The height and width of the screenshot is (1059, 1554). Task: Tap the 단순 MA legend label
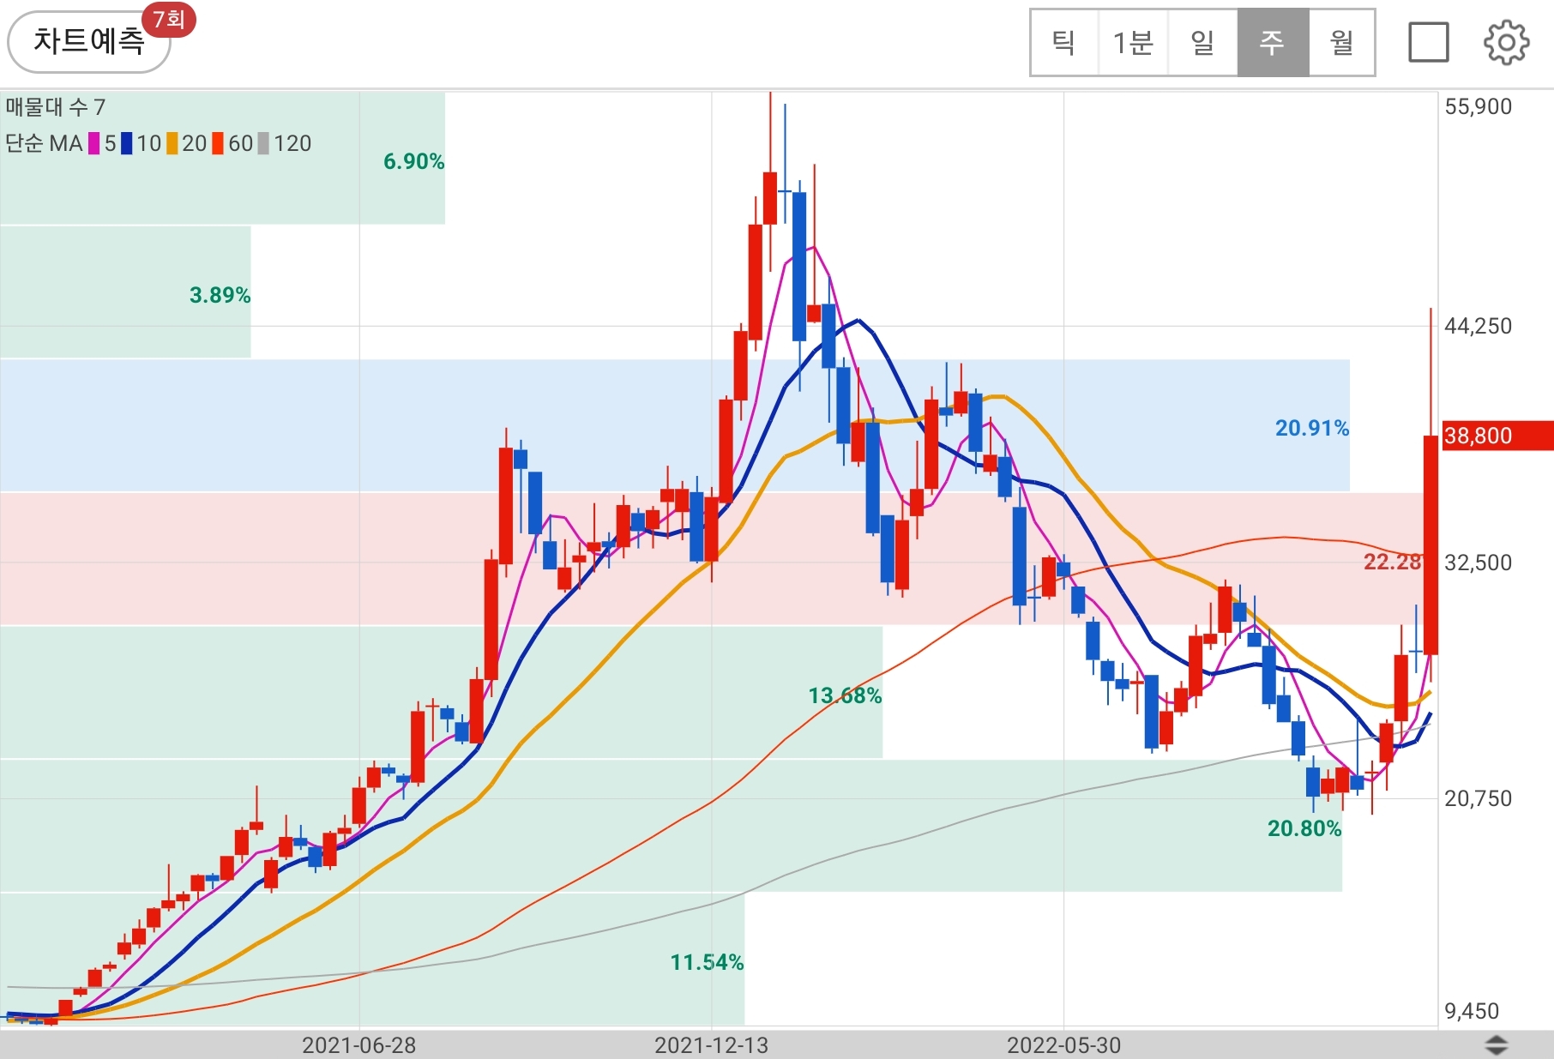44,143
